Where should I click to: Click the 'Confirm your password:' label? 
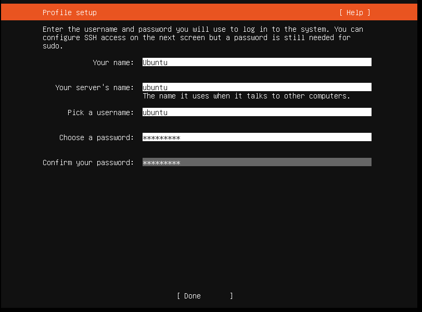pyautogui.click(x=88, y=163)
